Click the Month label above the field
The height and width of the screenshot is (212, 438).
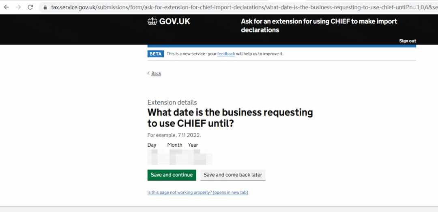(174, 145)
